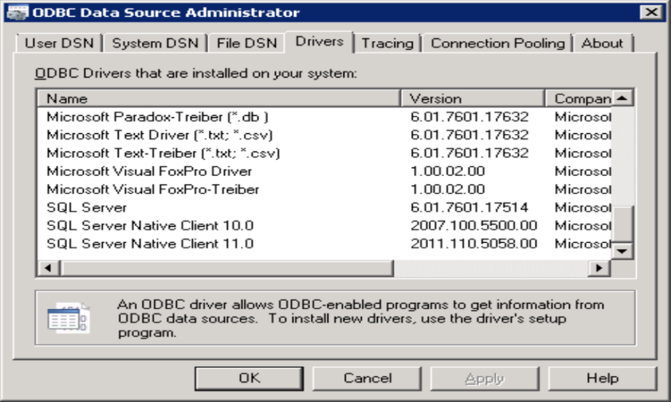This screenshot has height=402, width=671.
Task: Click the Cancel button
Action: (x=367, y=378)
